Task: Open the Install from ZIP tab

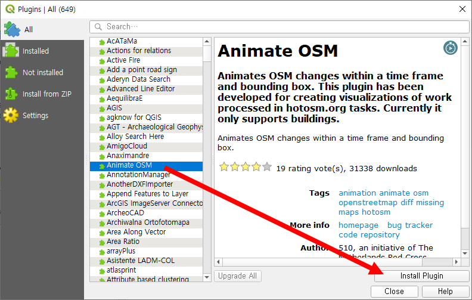Action: [x=42, y=94]
